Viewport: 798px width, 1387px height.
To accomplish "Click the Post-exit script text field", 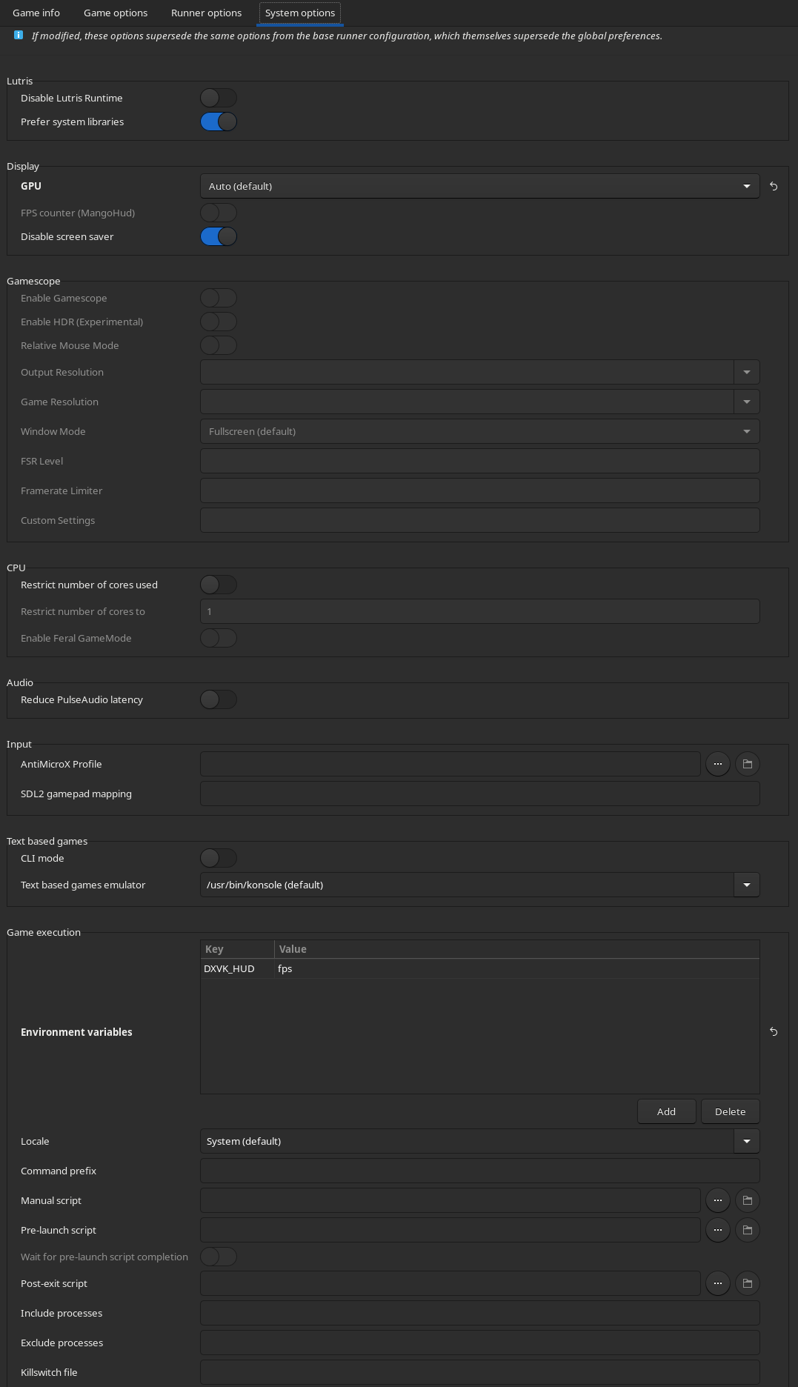I will click(450, 1283).
